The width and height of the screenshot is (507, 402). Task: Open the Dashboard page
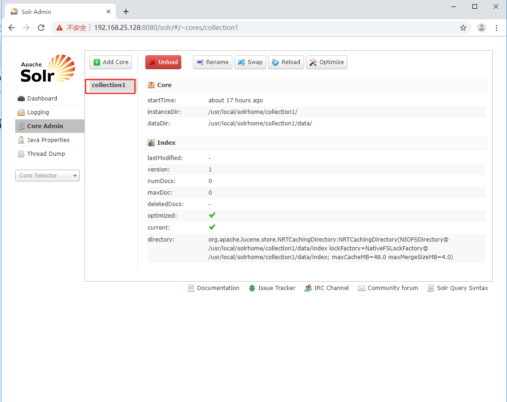click(x=42, y=98)
